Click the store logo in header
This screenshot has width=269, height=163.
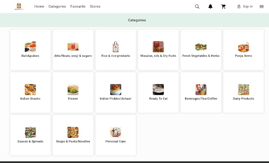coord(19,6)
